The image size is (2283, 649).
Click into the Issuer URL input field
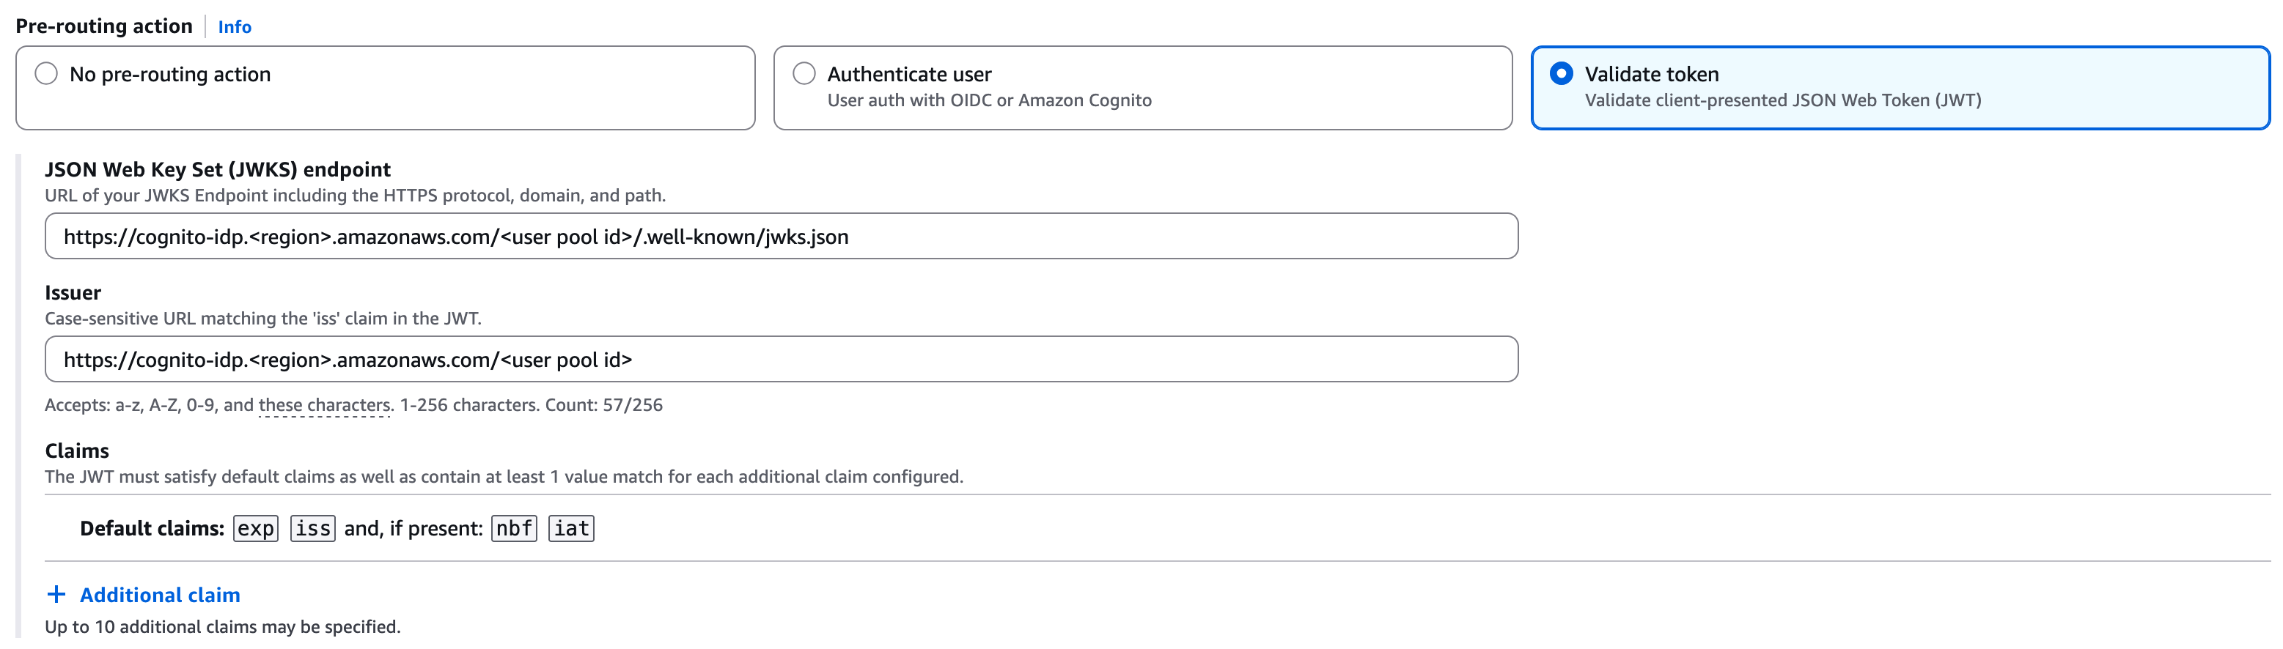pyautogui.click(x=780, y=360)
